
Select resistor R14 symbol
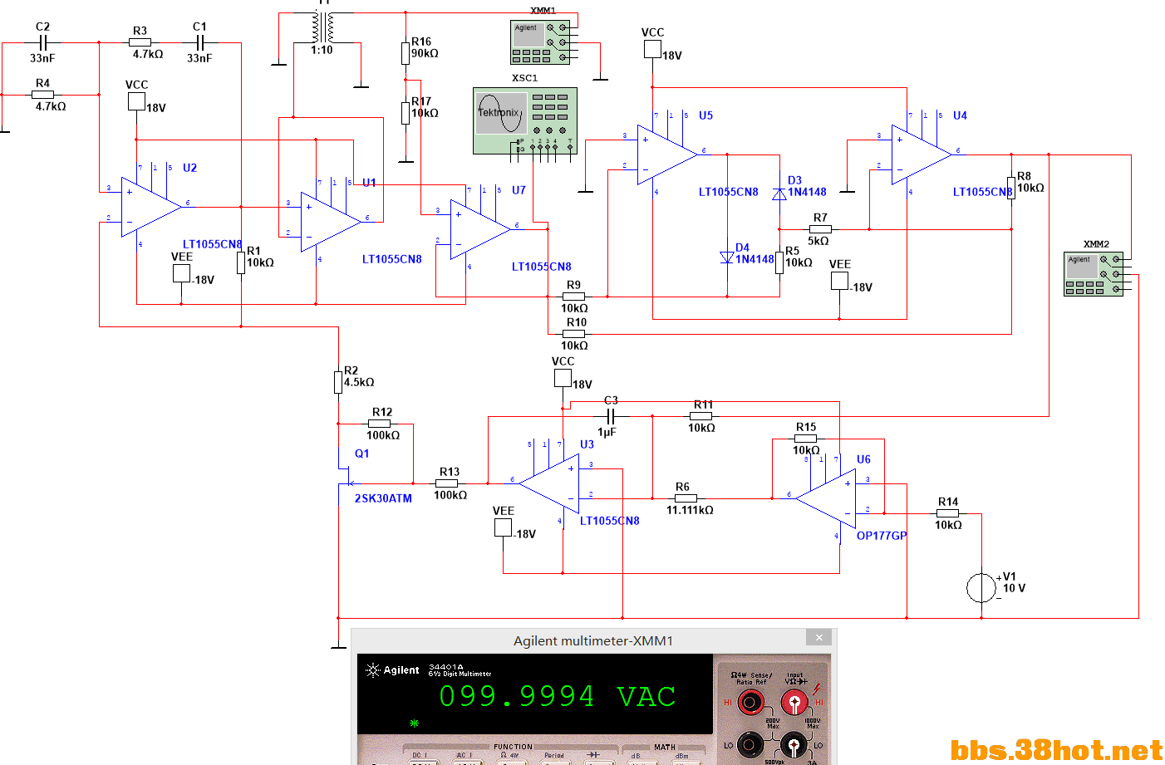(948, 513)
